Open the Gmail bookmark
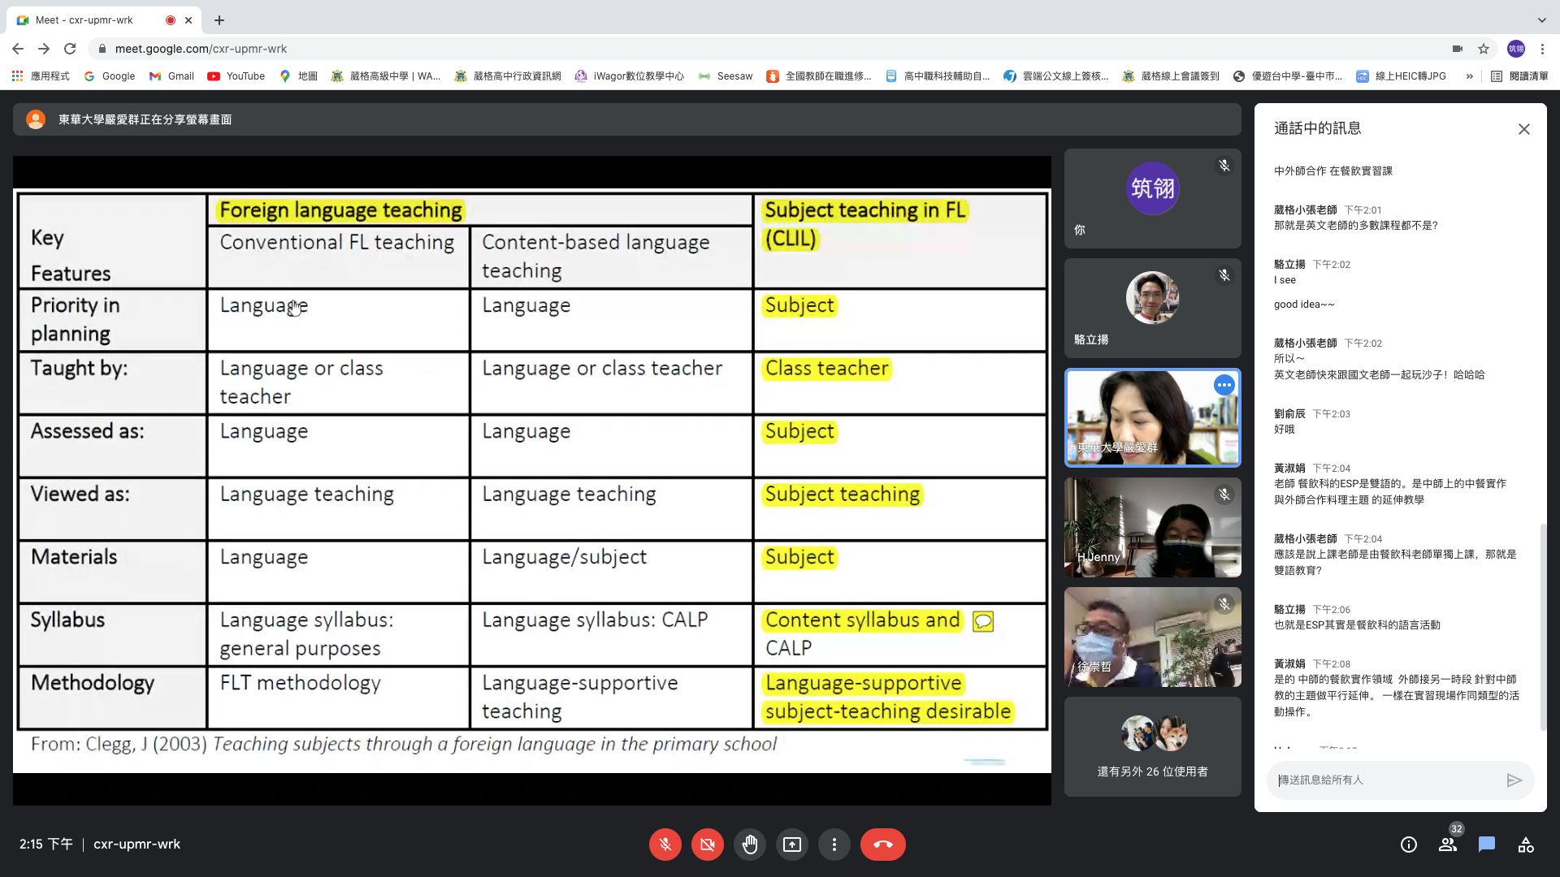The height and width of the screenshot is (877, 1560). pyautogui.click(x=171, y=76)
